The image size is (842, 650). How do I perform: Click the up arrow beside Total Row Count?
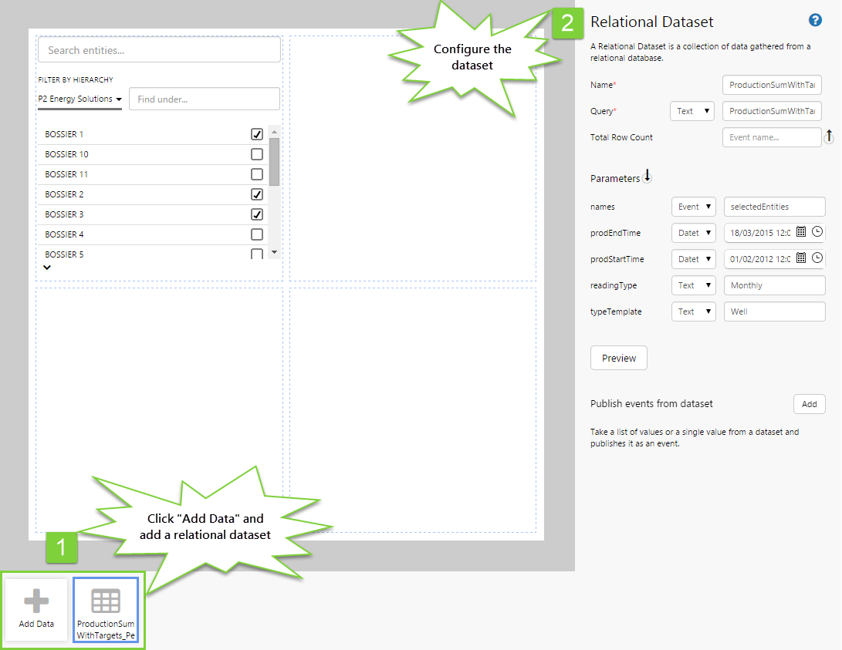tap(830, 136)
